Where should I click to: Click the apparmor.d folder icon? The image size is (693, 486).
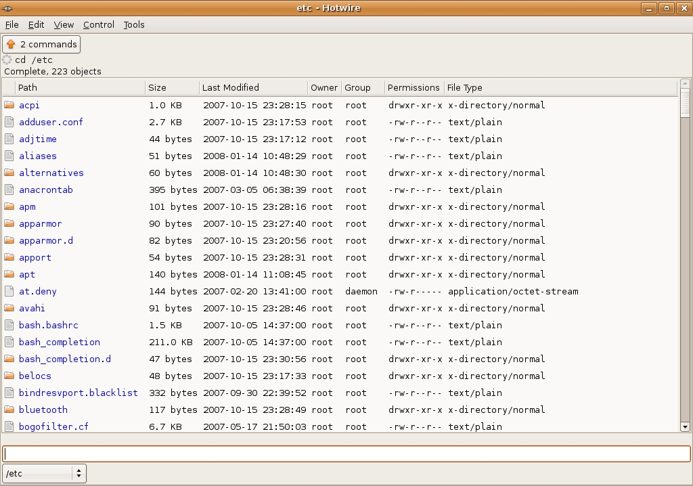(9, 240)
